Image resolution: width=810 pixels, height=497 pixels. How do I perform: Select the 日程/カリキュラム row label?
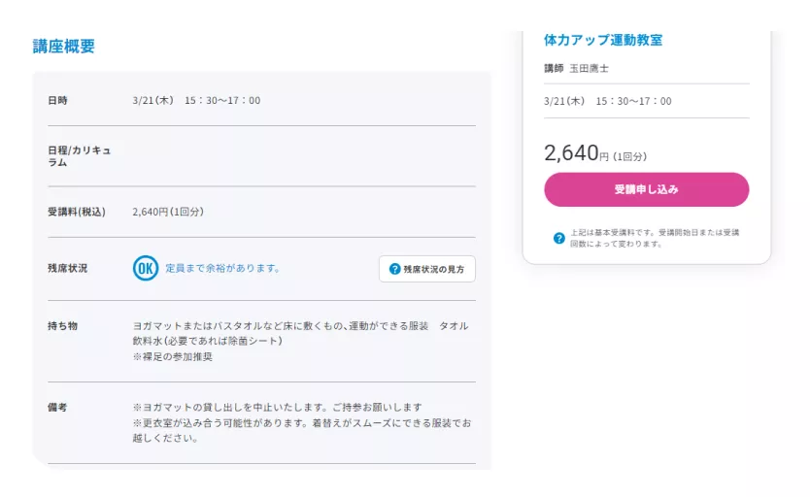(79, 156)
